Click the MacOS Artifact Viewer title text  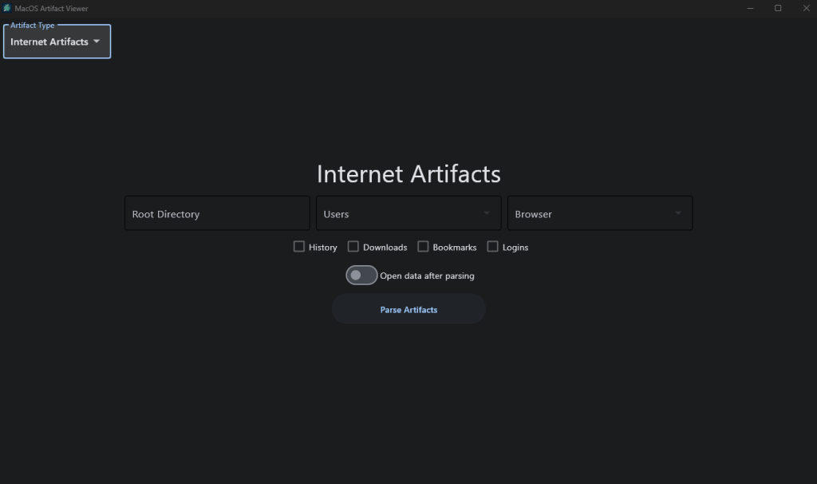click(x=52, y=8)
